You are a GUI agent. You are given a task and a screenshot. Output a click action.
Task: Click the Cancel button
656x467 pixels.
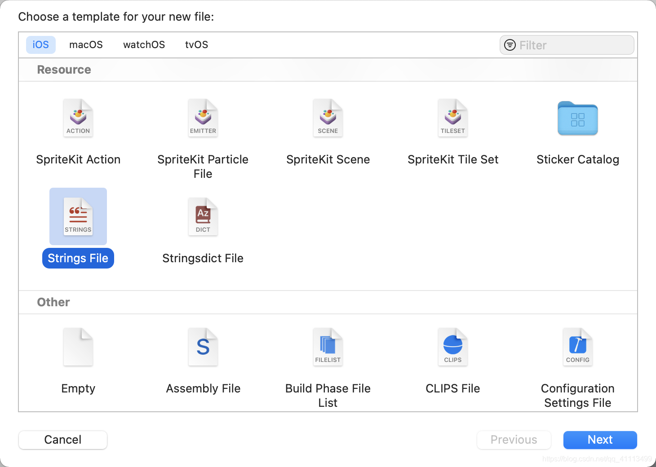pyautogui.click(x=63, y=440)
